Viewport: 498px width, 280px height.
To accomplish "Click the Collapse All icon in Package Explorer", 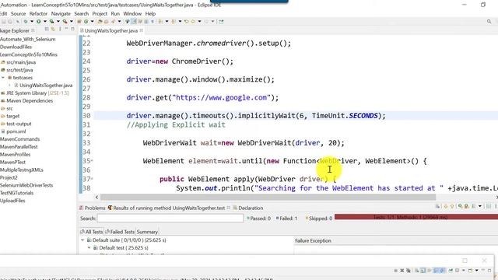I will (47, 30).
